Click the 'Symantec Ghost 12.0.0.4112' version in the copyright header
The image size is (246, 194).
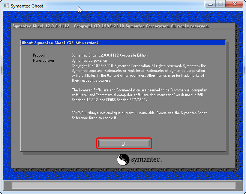click(x=41, y=26)
